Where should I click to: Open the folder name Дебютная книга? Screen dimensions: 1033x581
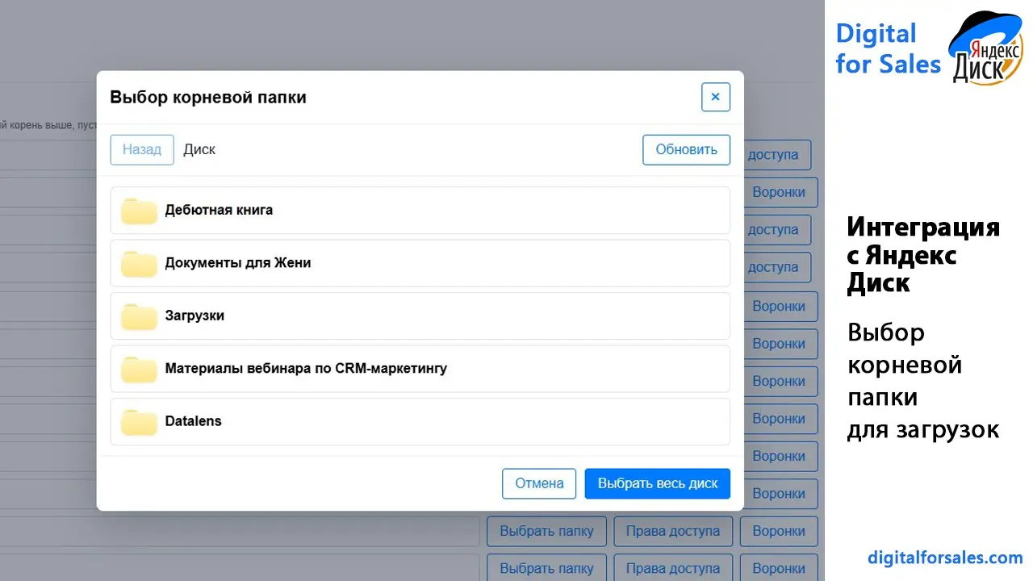(219, 210)
